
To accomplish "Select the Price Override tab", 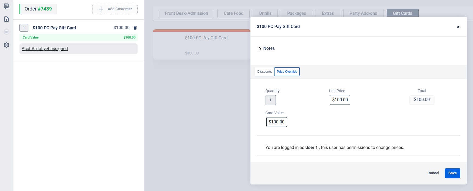I will (x=287, y=72).
